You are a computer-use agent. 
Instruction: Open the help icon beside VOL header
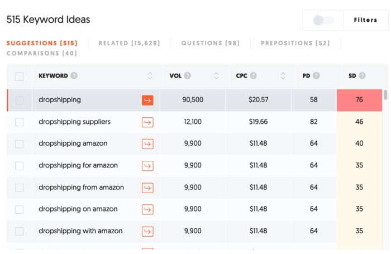188,75
